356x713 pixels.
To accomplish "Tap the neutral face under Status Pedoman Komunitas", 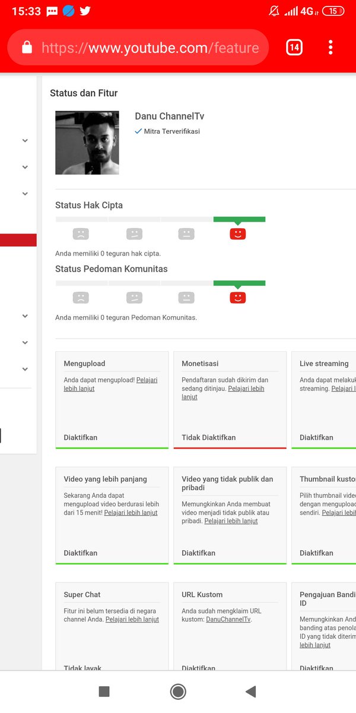I will coord(186,297).
